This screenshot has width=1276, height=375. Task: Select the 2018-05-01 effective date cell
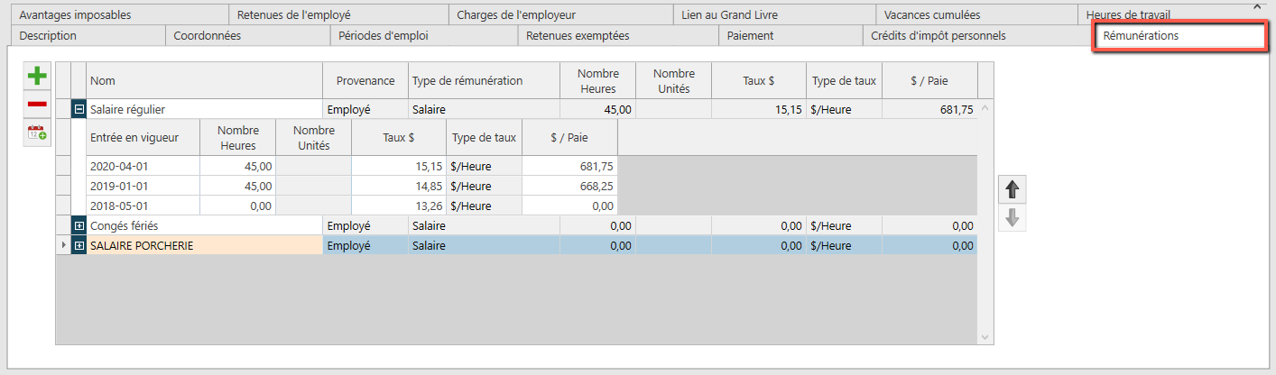143,206
